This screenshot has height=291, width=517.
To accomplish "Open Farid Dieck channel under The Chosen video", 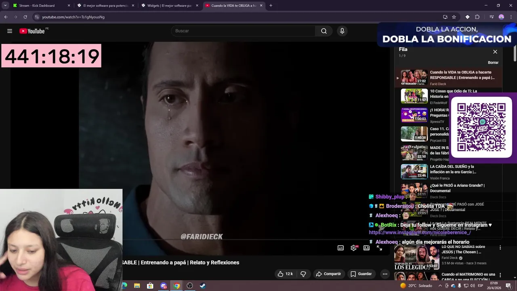I will (450, 258).
